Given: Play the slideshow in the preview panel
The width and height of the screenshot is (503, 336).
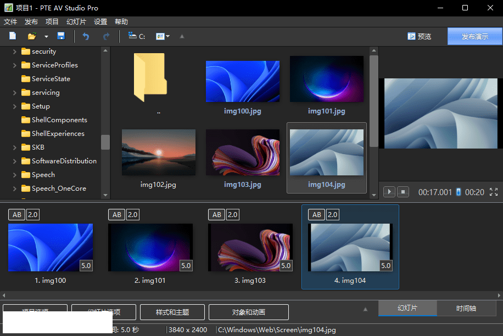Looking at the screenshot, I should pos(389,192).
